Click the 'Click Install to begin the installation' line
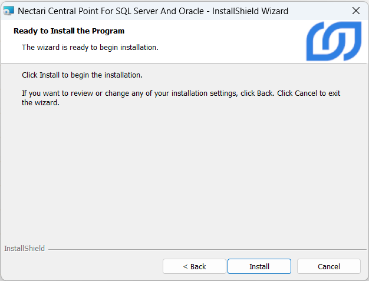 (x=82, y=75)
